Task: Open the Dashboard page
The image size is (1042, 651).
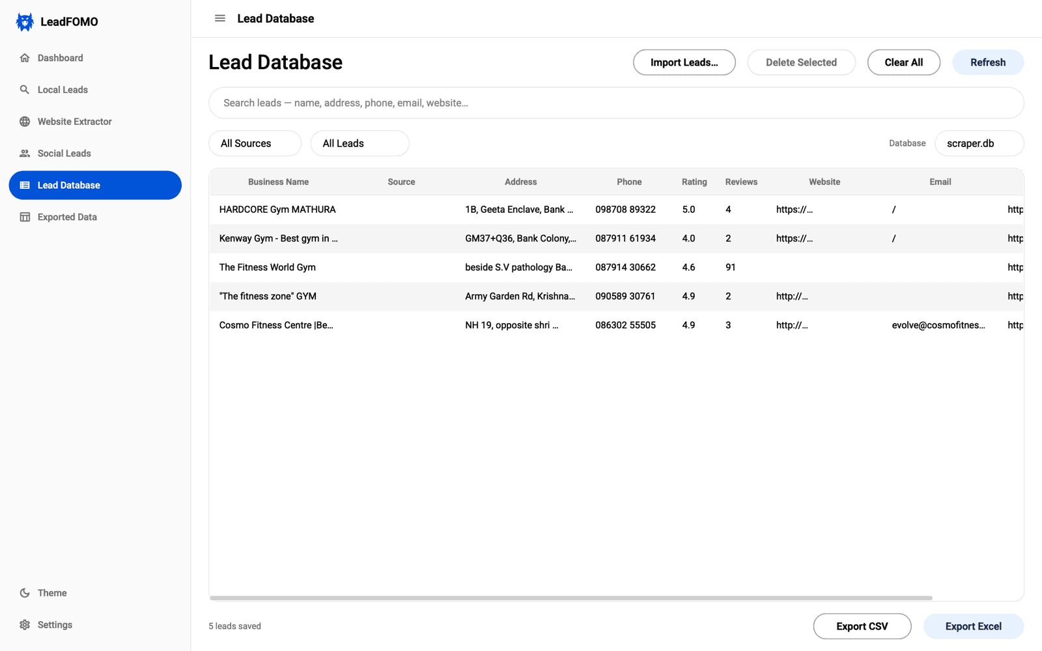Action: 95,58
